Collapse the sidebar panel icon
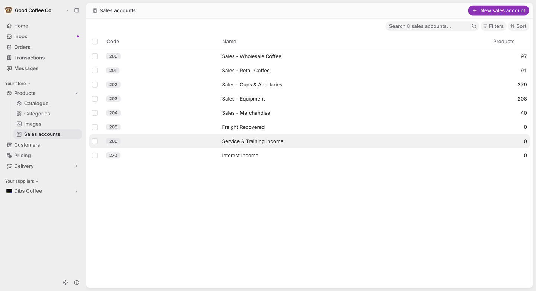Screen dimensions: 536x291 coord(77,10)
